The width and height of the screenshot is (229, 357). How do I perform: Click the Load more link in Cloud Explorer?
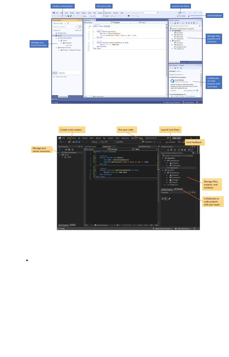[x=69, y=45]
